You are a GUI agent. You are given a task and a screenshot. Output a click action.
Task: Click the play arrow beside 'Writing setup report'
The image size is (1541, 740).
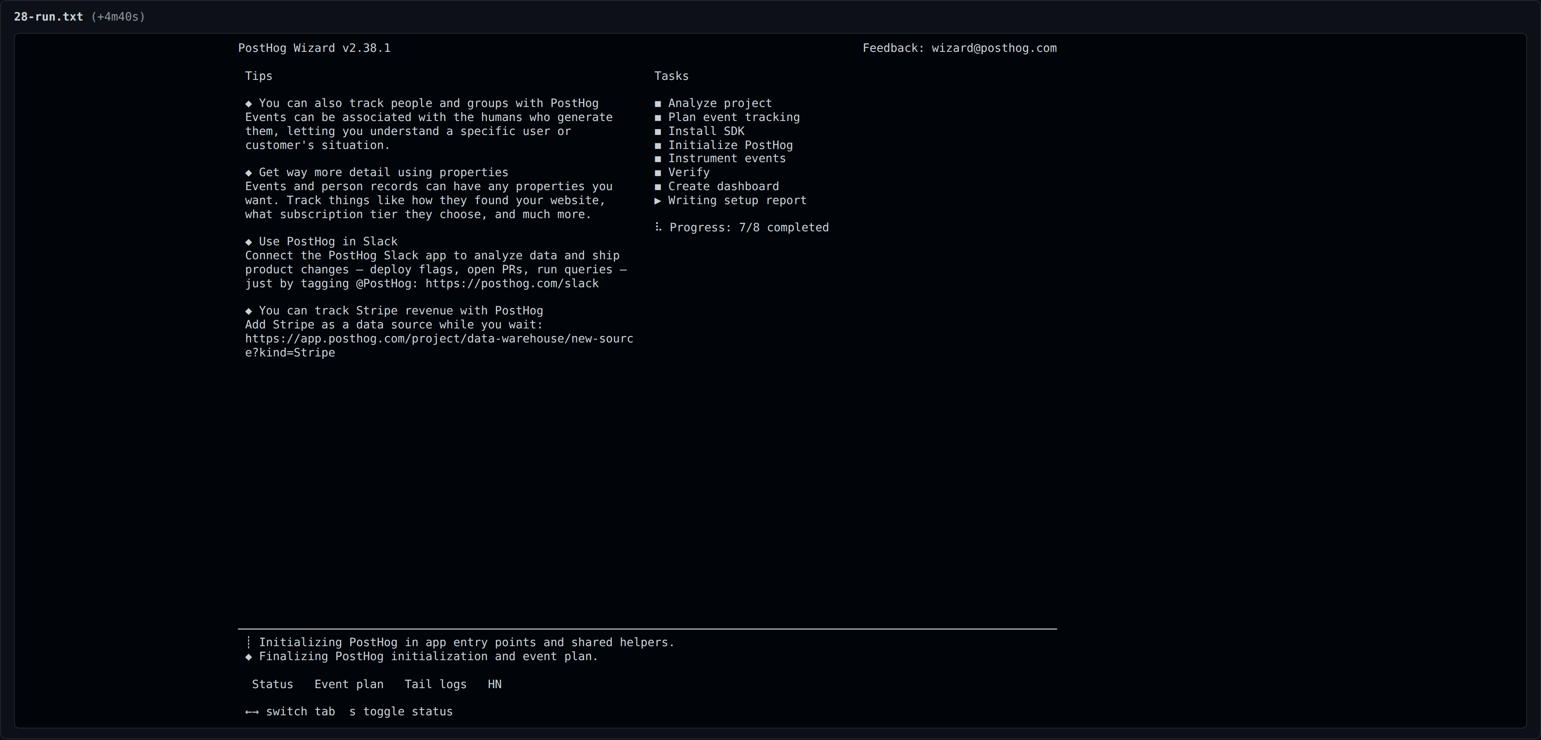coord(658,200)
